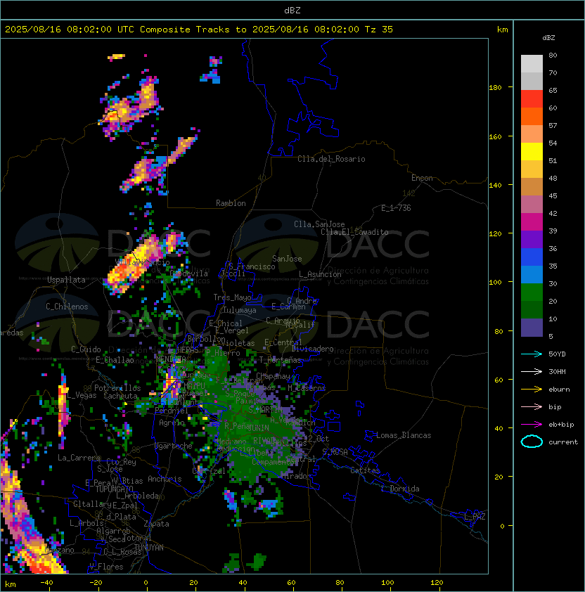Viewport: 585px width, 592px height.
Task: Click the yellow eburn arrow in legend
Action: coord(532,390)
